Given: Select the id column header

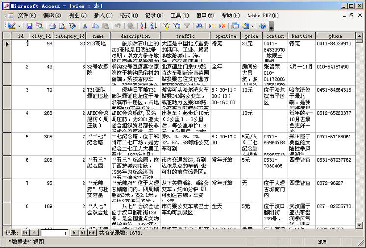Looking at the screenshot, I should coord(20,36).
